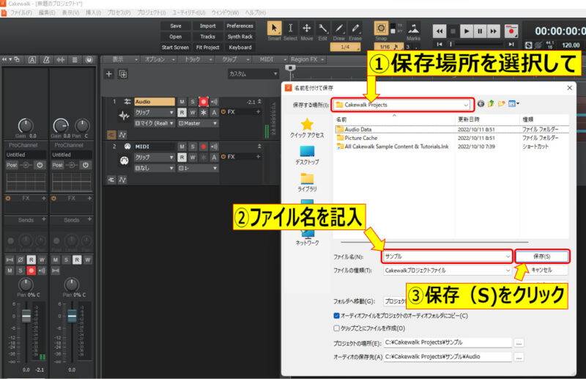This screenshot has width=586, height=379.
Task: Go back in save dialog navigation
Action: pyautogui.click(x=481, y=103)
